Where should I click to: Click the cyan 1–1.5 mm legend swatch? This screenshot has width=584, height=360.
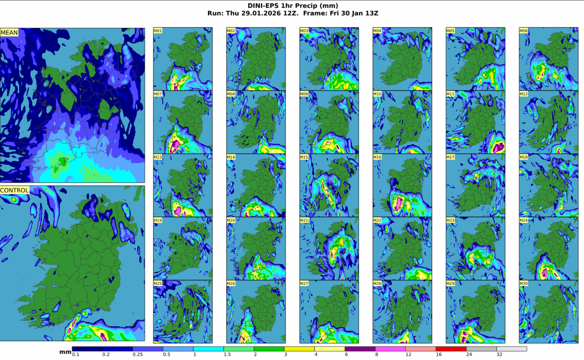coord(208,349)
